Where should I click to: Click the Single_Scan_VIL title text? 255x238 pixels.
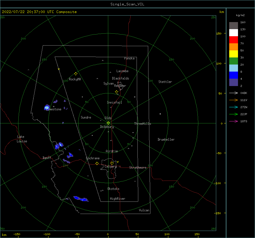coord(127,4)
